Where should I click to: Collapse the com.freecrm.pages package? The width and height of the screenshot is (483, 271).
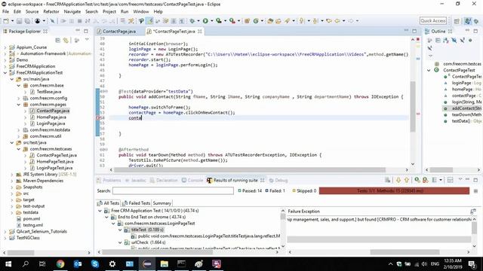coord(18,105)
